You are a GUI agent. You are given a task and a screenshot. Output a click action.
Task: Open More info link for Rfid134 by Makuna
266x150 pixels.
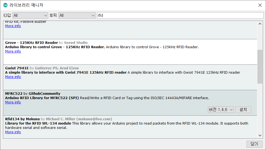[x=13, y=132]
